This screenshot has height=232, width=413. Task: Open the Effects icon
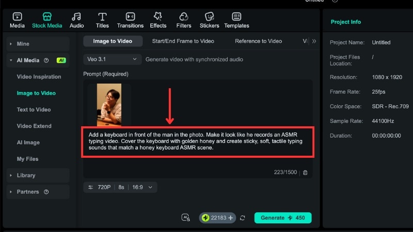(158, 16)
